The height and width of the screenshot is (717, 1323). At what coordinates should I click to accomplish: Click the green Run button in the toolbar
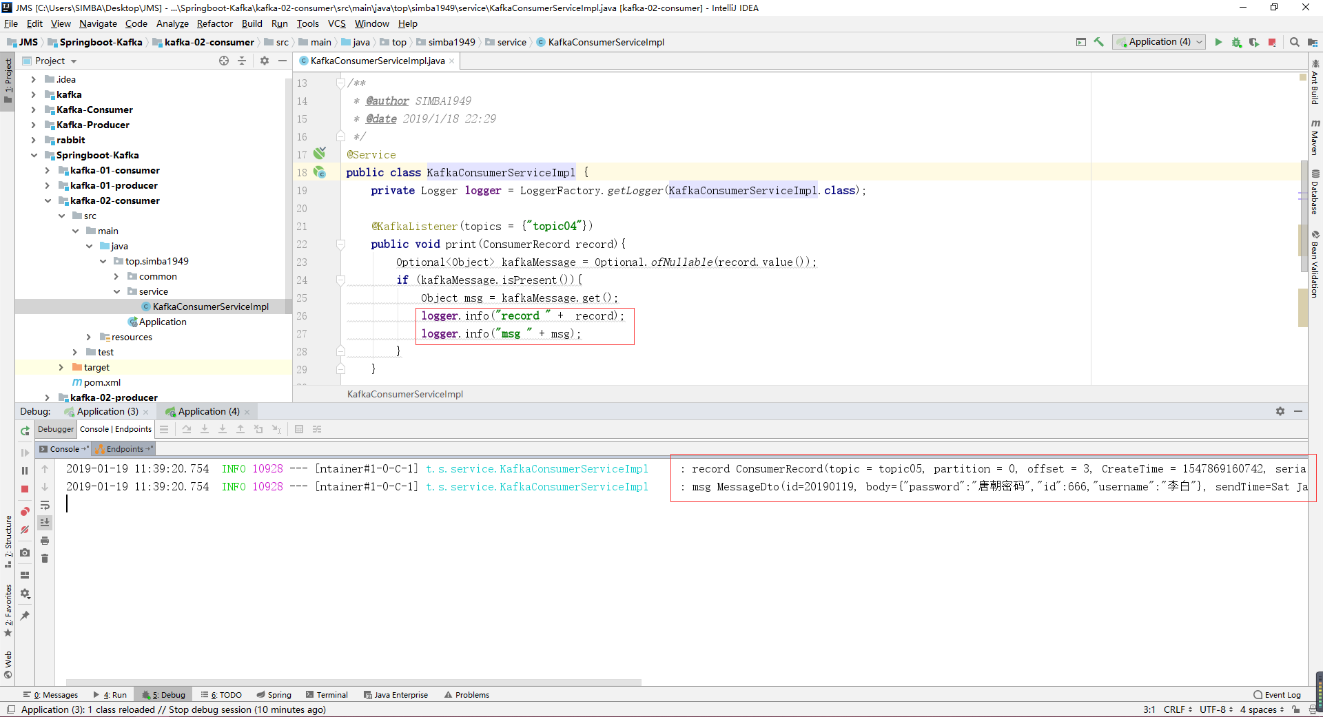point(1218,42)
